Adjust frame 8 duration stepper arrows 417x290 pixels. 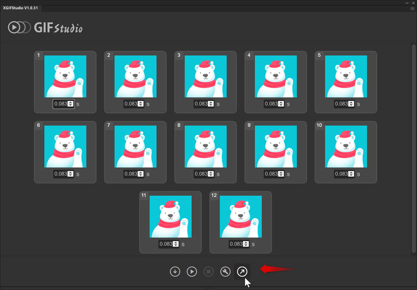point(211,174)
